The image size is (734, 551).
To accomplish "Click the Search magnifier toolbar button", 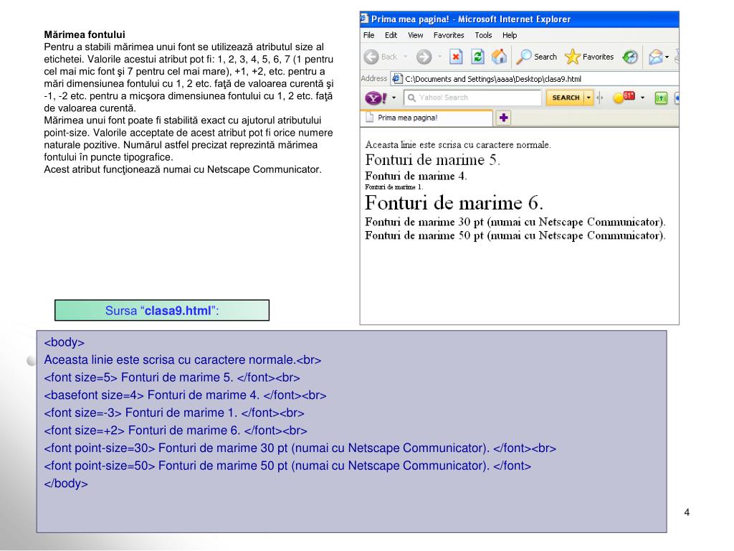I will click(536, 57).
